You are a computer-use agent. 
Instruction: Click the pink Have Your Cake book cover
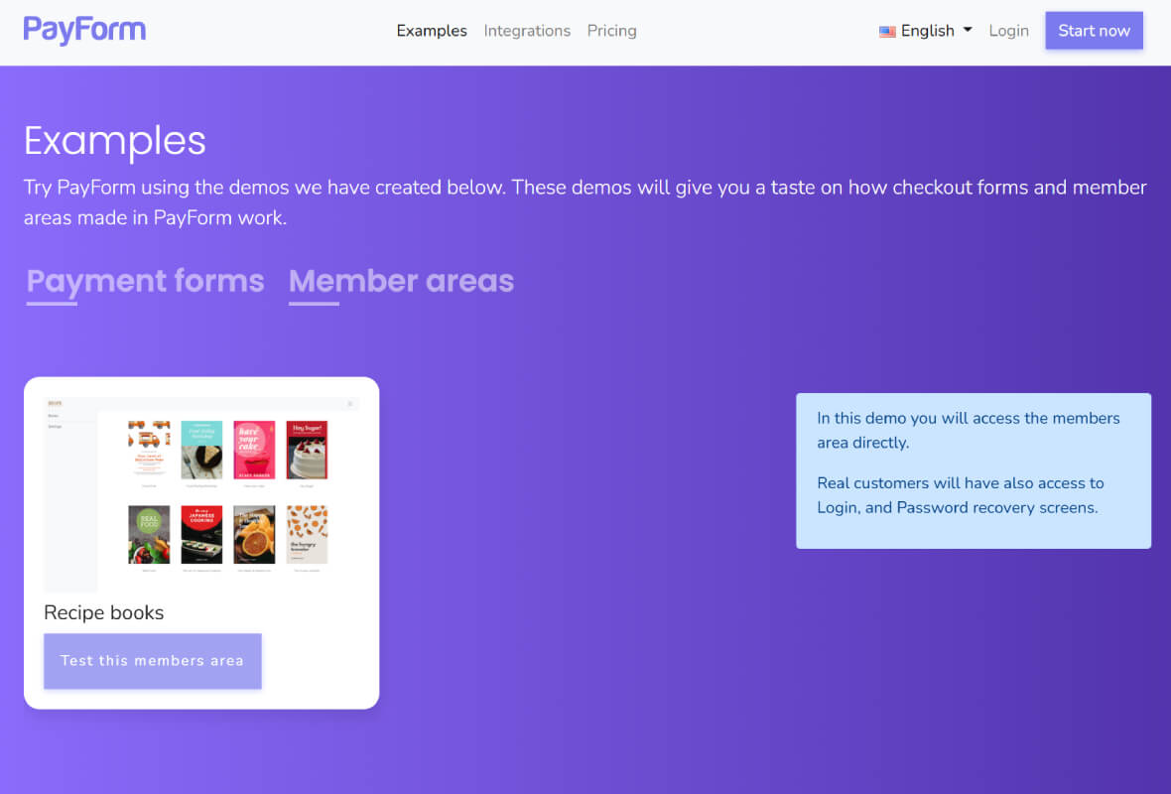[254, 450]
